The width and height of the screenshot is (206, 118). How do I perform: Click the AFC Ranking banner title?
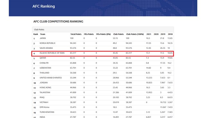click(44, 6)
